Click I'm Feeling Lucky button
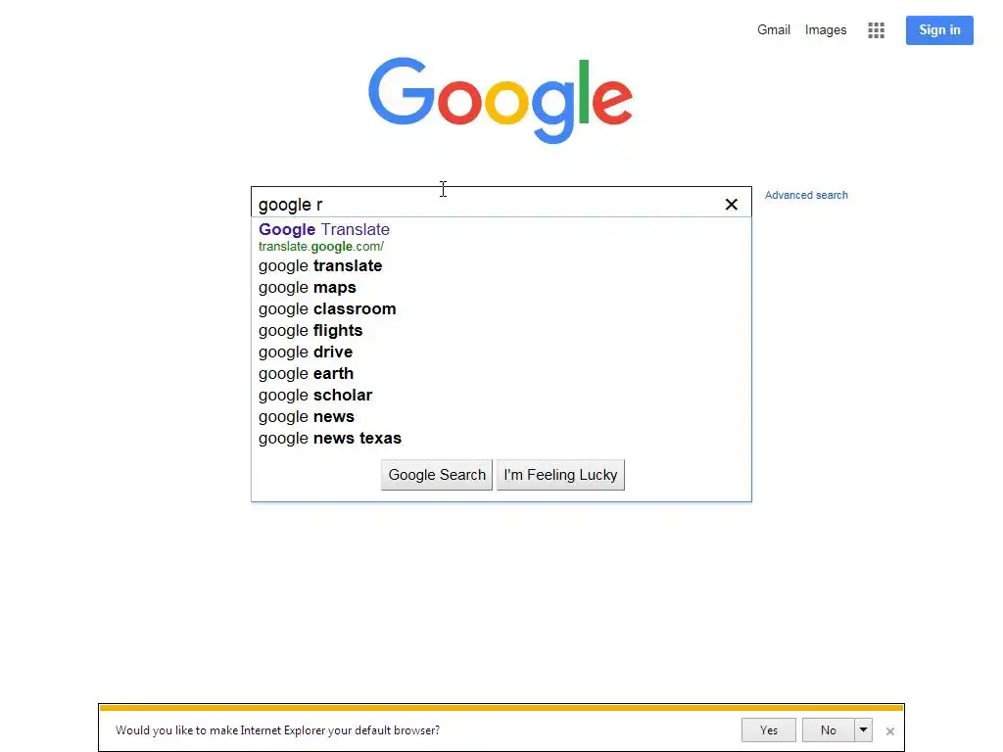The image size is (1003, 752). tap(560, 475)
